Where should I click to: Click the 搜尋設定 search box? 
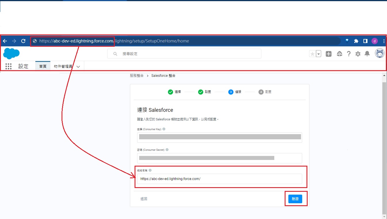tap(184, 54)
